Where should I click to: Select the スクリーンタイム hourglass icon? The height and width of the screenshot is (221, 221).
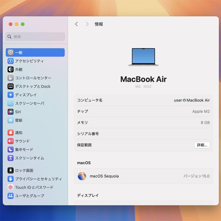pyautogui.click(x=11, y=158)
